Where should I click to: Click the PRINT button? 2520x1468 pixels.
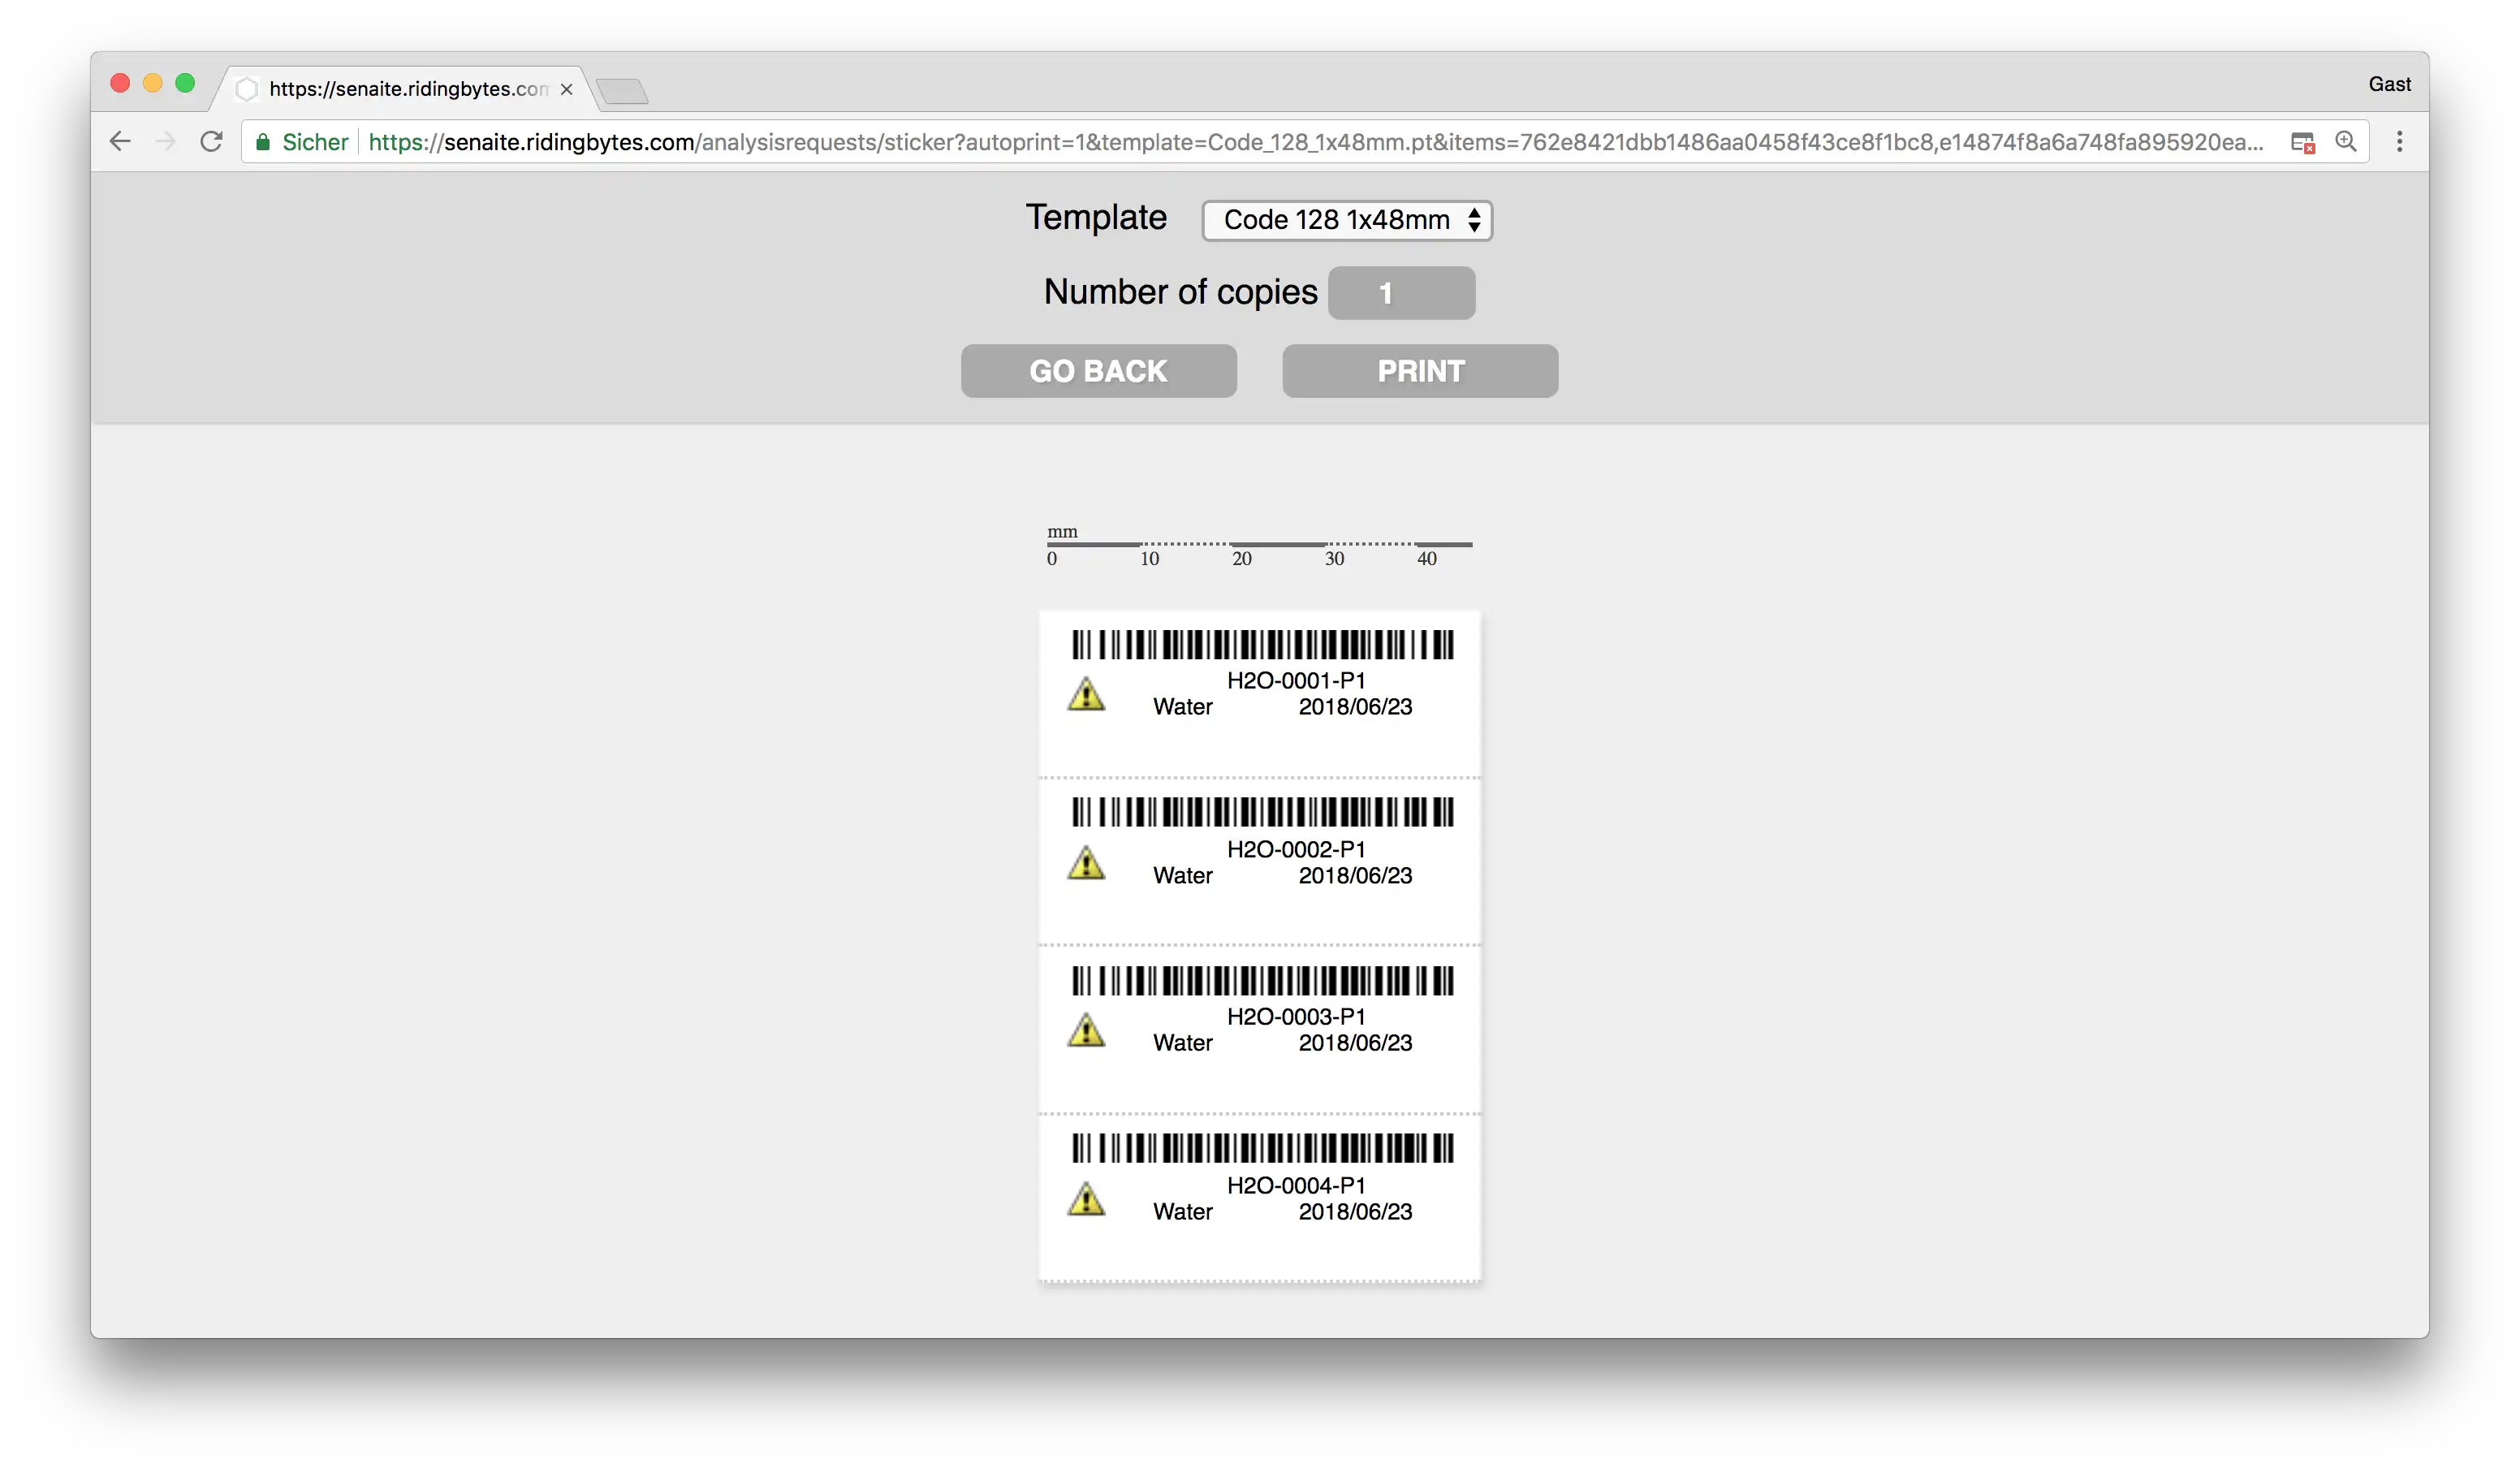1421,370
